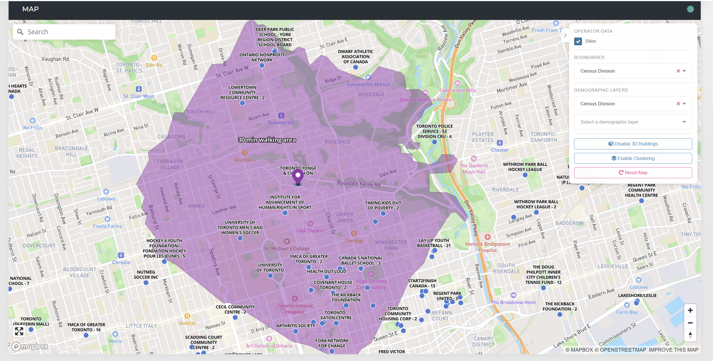Click University of Toronto Men's Soccer dot

[240, 238]
